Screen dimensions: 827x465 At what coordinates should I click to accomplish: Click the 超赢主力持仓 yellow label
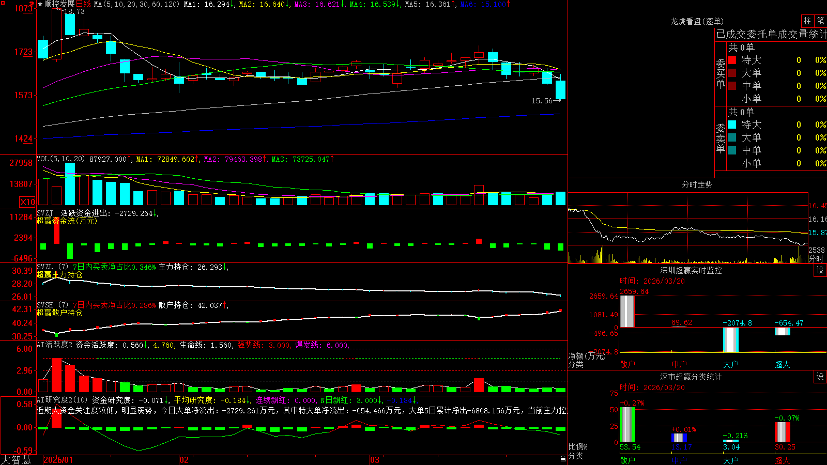point(59,274)
